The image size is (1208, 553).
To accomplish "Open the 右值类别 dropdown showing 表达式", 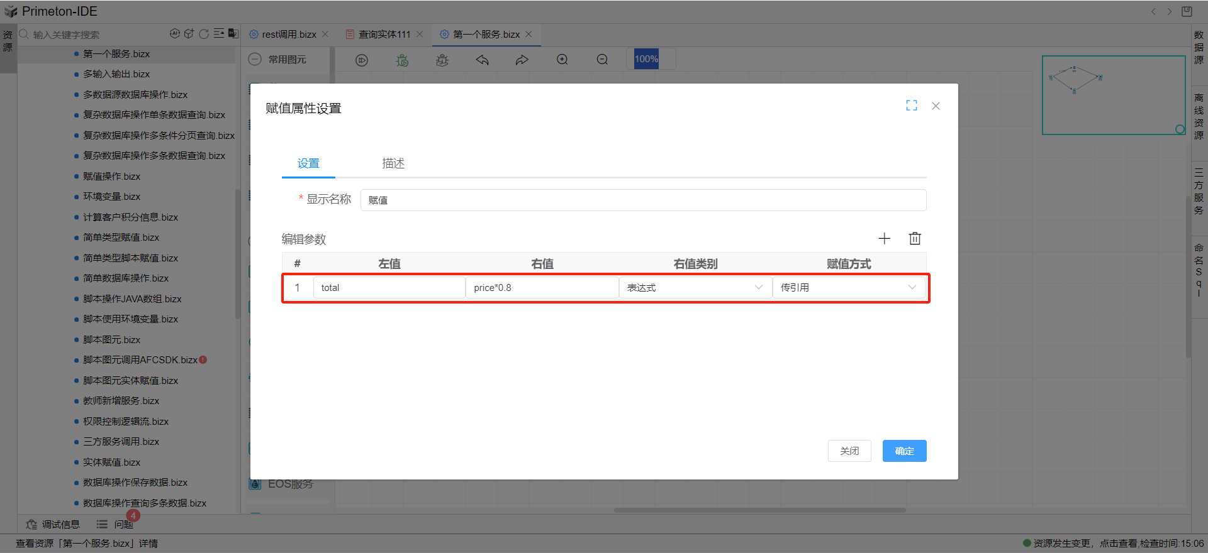I will [x=695, y=288].
